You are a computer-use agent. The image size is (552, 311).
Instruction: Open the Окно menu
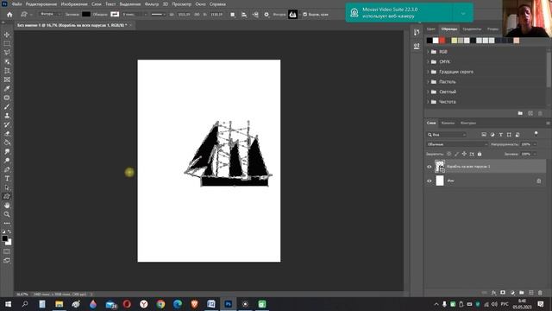pos(200,4)
